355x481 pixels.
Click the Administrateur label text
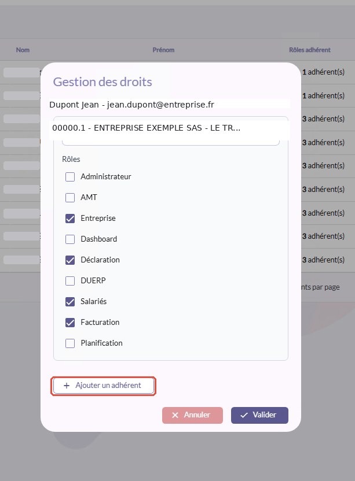pyautogui.click(x=106, y=177)
